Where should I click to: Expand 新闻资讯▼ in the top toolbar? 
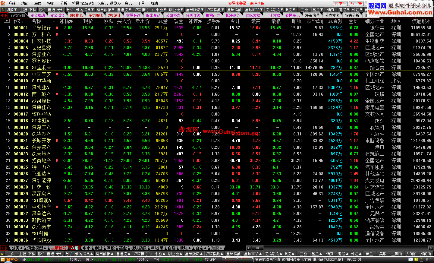tap(85, 10)
